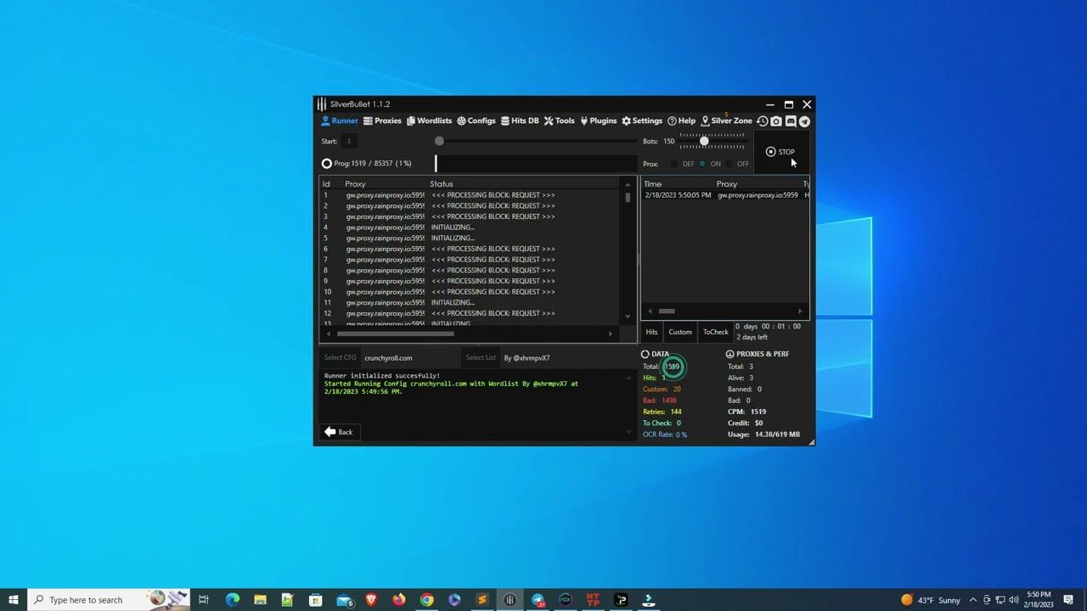Switch to the ToCheck results tab
Screen dimensions: 1087x611
(715, 332)
